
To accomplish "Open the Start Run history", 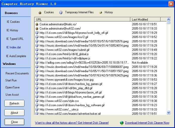I will point(11,80).
